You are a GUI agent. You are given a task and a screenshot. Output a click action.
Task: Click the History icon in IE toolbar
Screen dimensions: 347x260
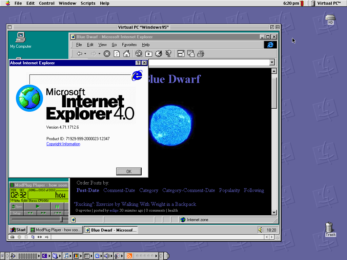pyautogui.click(x=159, y=54)
